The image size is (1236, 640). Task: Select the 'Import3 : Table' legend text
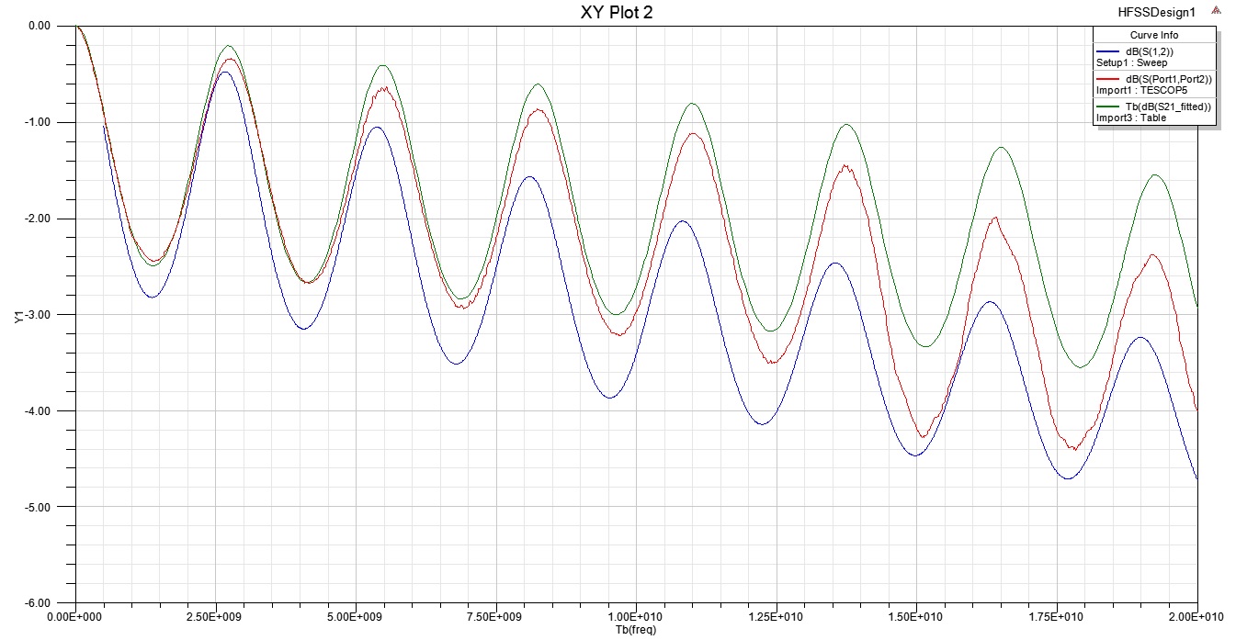click(x=1131, y=118)
